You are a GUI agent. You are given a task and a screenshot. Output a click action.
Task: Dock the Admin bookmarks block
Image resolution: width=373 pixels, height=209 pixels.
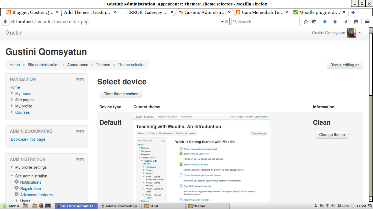(82, 131)
